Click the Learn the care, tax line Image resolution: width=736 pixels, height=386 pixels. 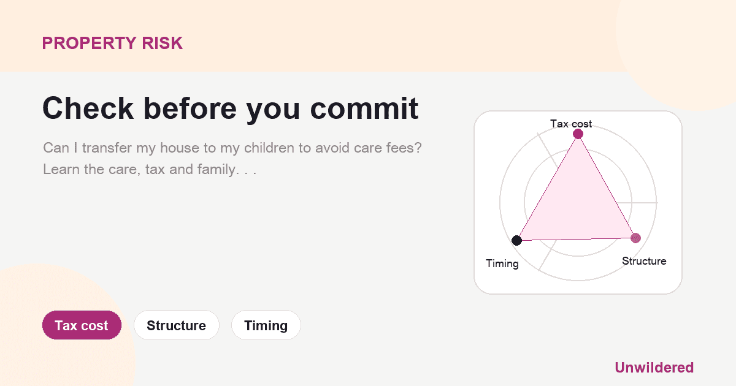point(149,169)
